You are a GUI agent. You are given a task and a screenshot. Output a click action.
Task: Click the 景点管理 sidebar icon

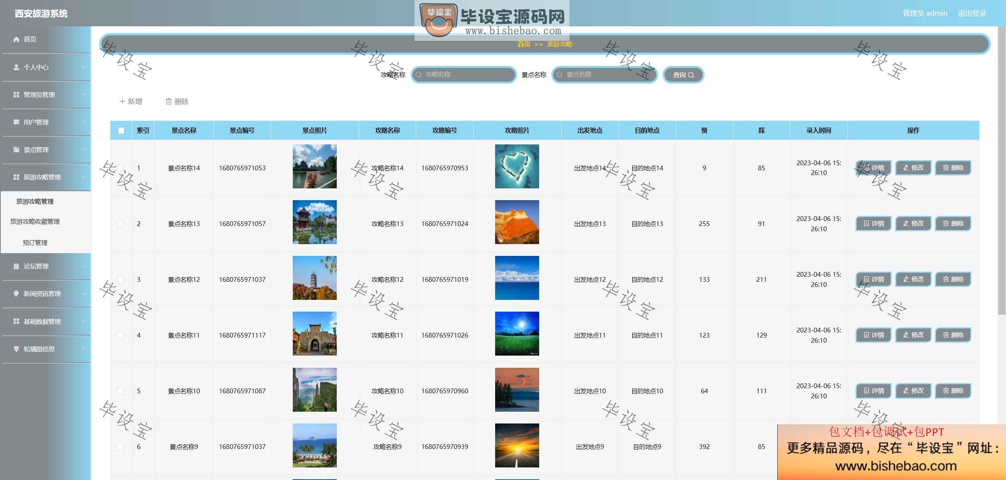pos(16,150)
